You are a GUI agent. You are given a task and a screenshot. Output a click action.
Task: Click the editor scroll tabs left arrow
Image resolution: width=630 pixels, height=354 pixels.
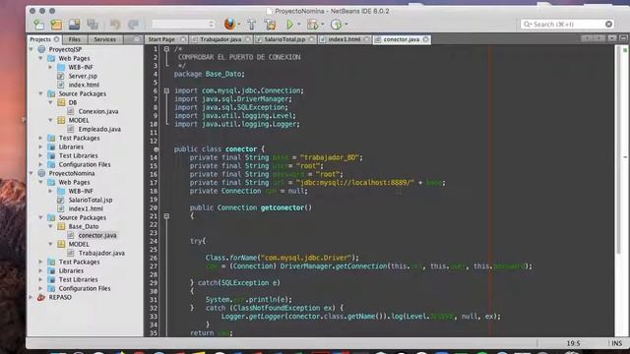tap(587, 38)
